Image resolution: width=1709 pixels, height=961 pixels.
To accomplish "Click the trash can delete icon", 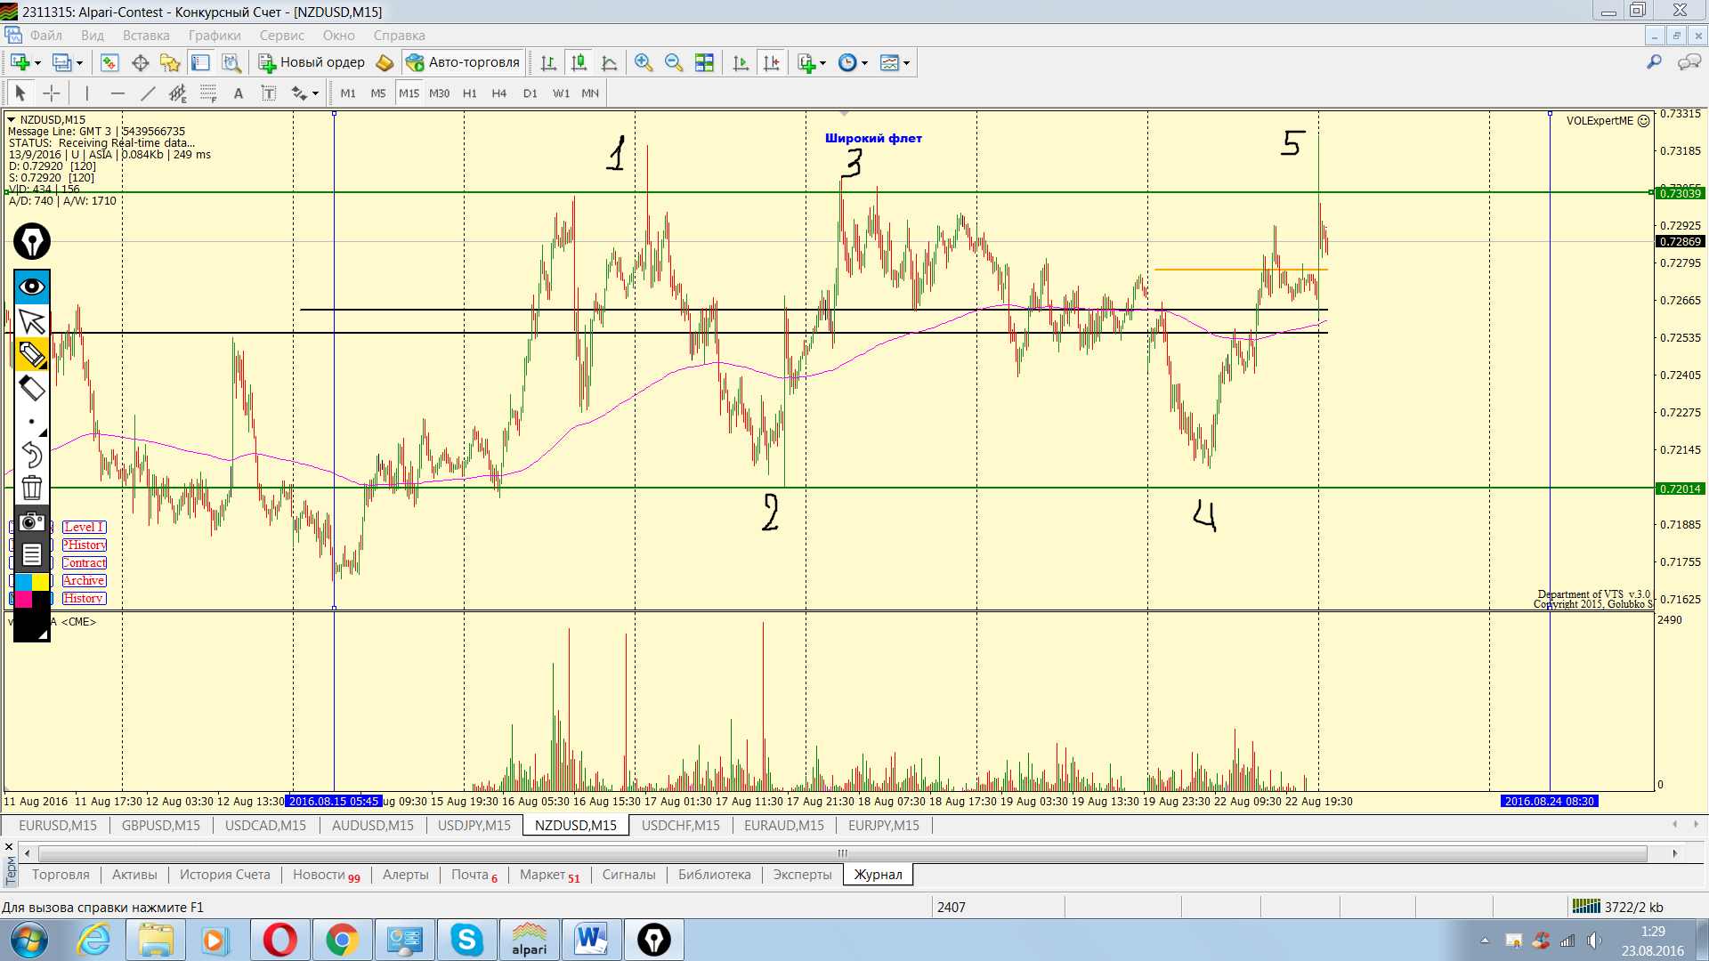I will click(32, 488).
